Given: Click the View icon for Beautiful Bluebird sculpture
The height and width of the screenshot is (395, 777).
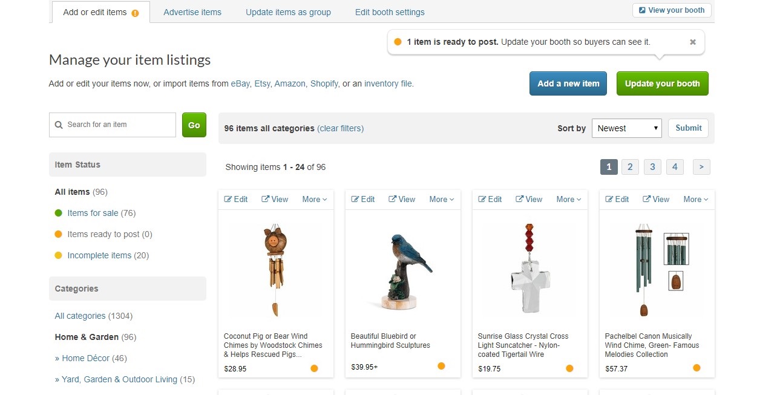Looking at the screenshot, I should (x=392, y=199).
